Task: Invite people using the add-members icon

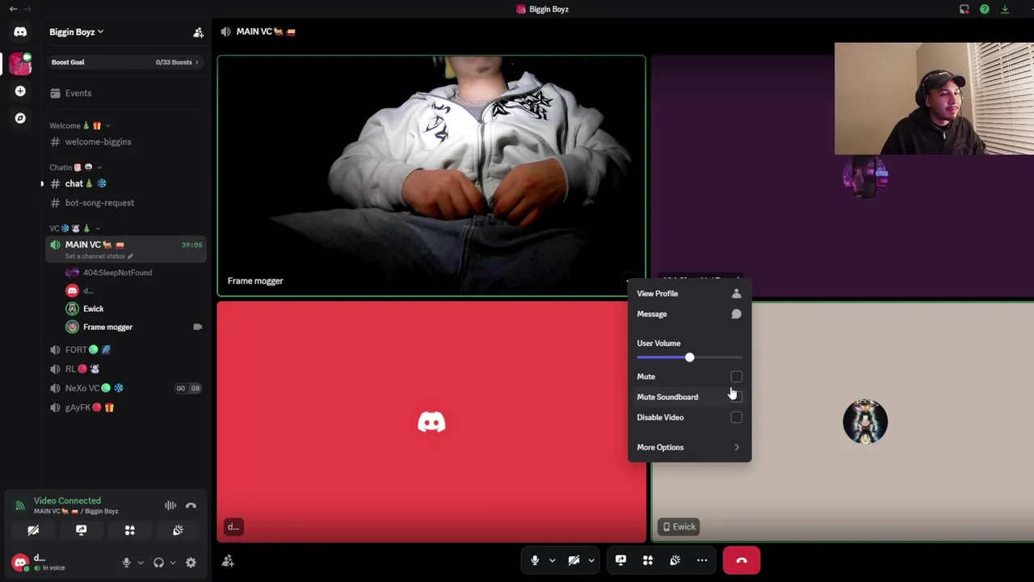Action: coord(198,32)
